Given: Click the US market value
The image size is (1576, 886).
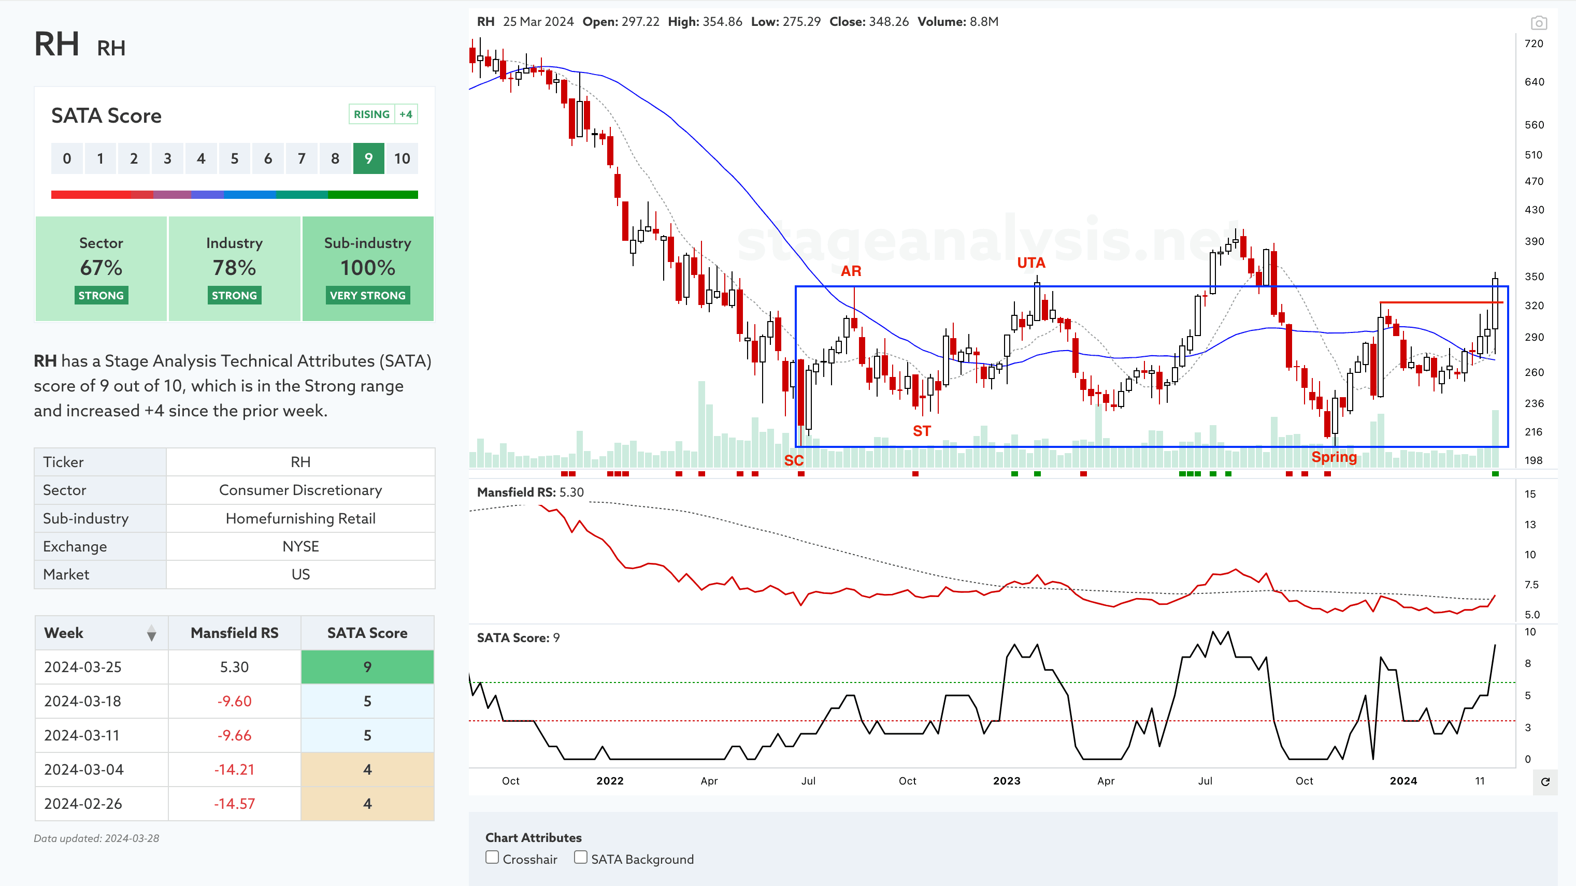Looking at the screenshot, I should pos(300,575).
